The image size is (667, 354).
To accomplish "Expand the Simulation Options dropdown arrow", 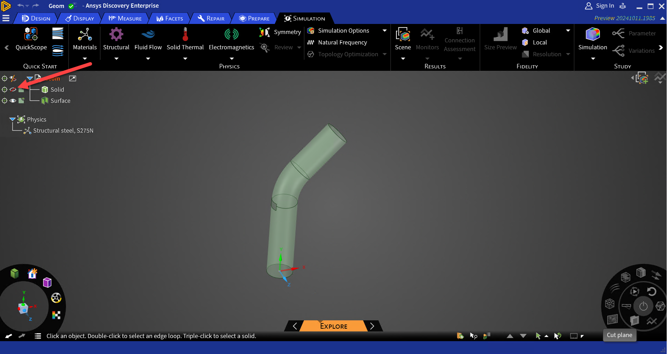I will (385, 31).
